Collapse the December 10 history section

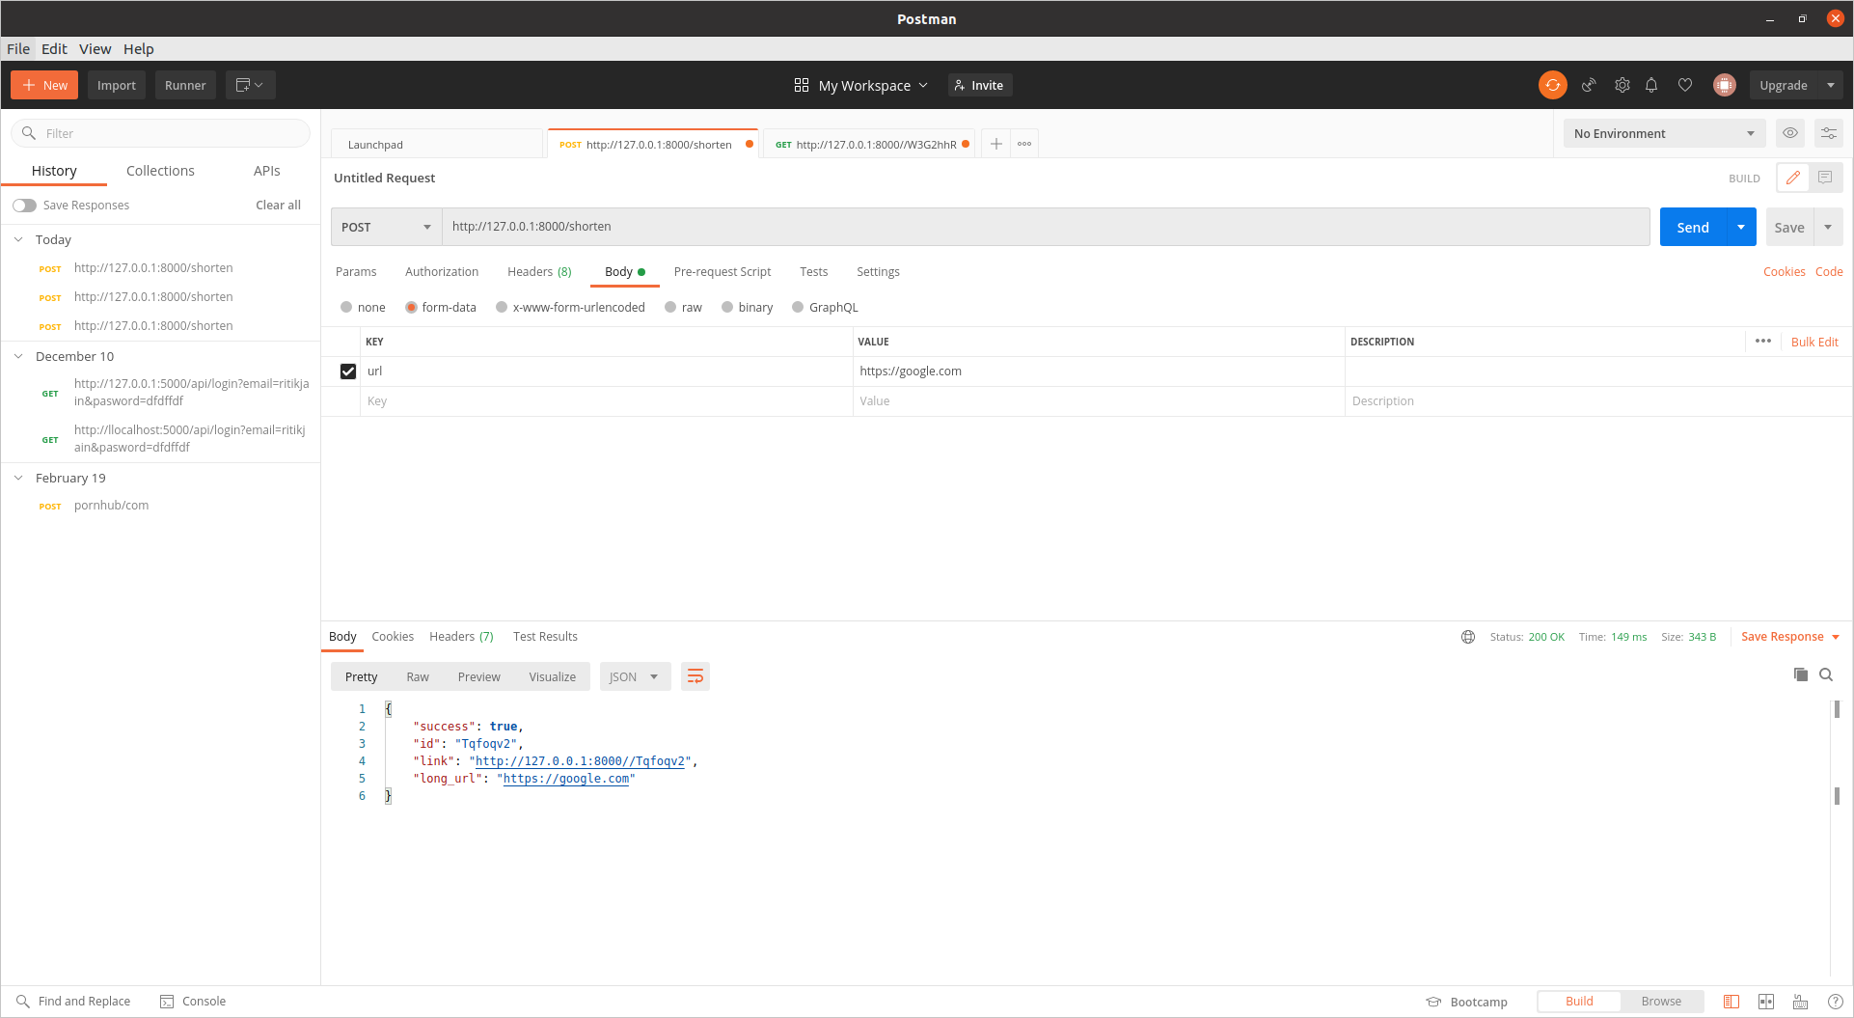(18, 356)
